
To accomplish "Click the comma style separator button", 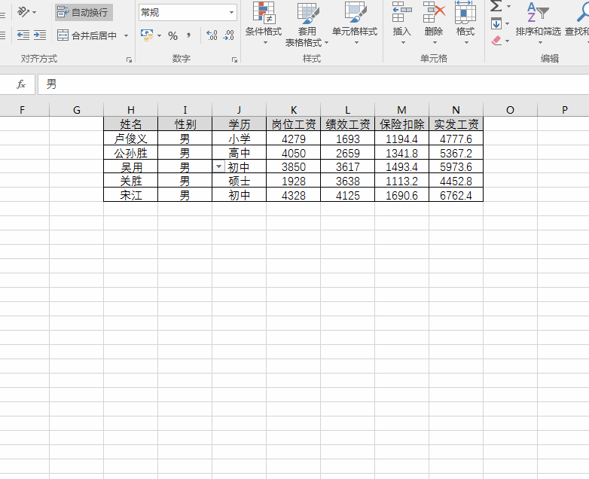I will pos(188,35).
